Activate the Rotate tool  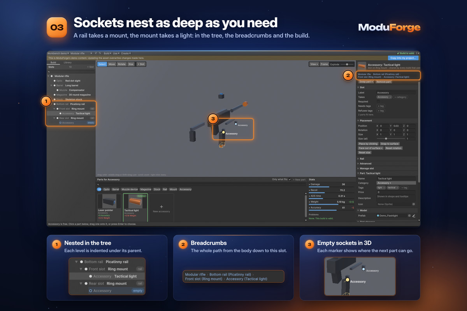click(x=122, y=64)
